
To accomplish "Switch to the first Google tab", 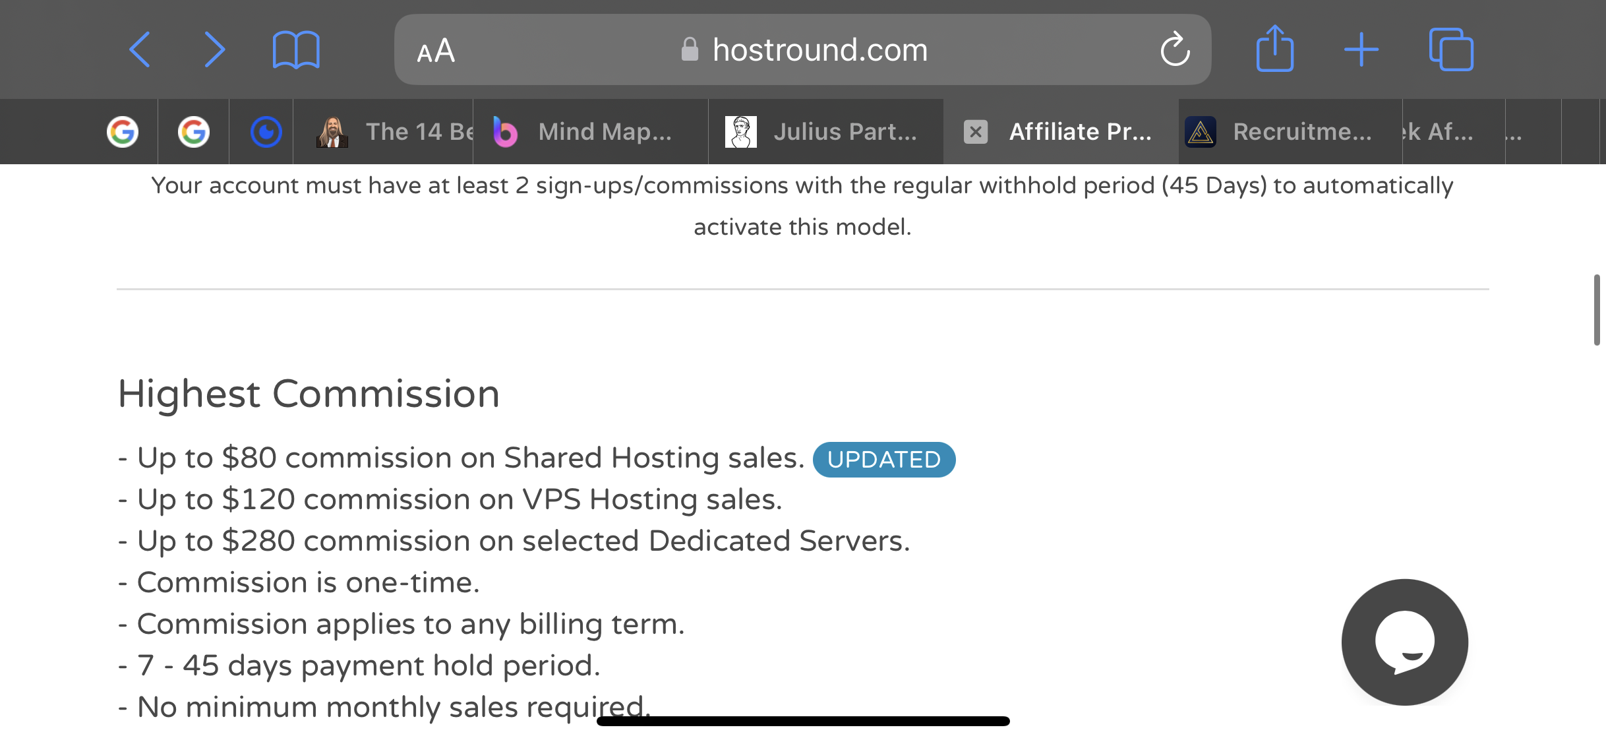I will (123, 131).
